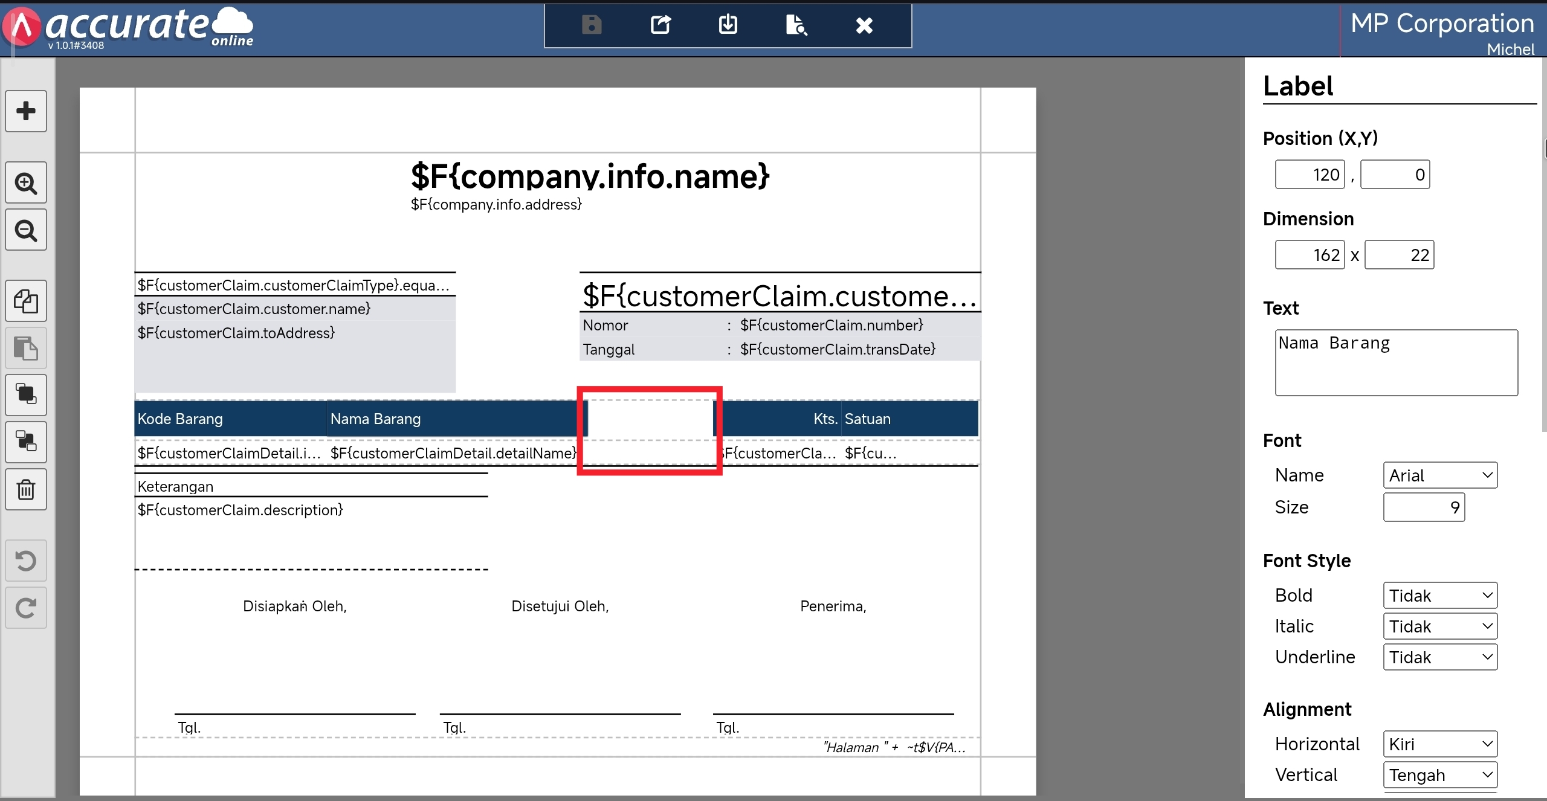Open the Horizontal alignment dropdown

coord(1439,744)
